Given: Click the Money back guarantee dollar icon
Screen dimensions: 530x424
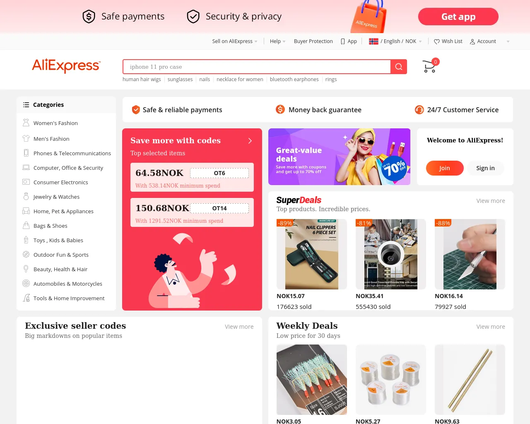Looking at the screenshot, I should 280,110.
